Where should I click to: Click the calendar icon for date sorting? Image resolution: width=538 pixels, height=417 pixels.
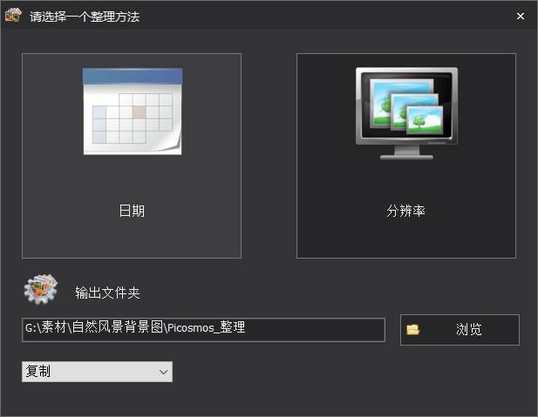[x=133, y=111]
